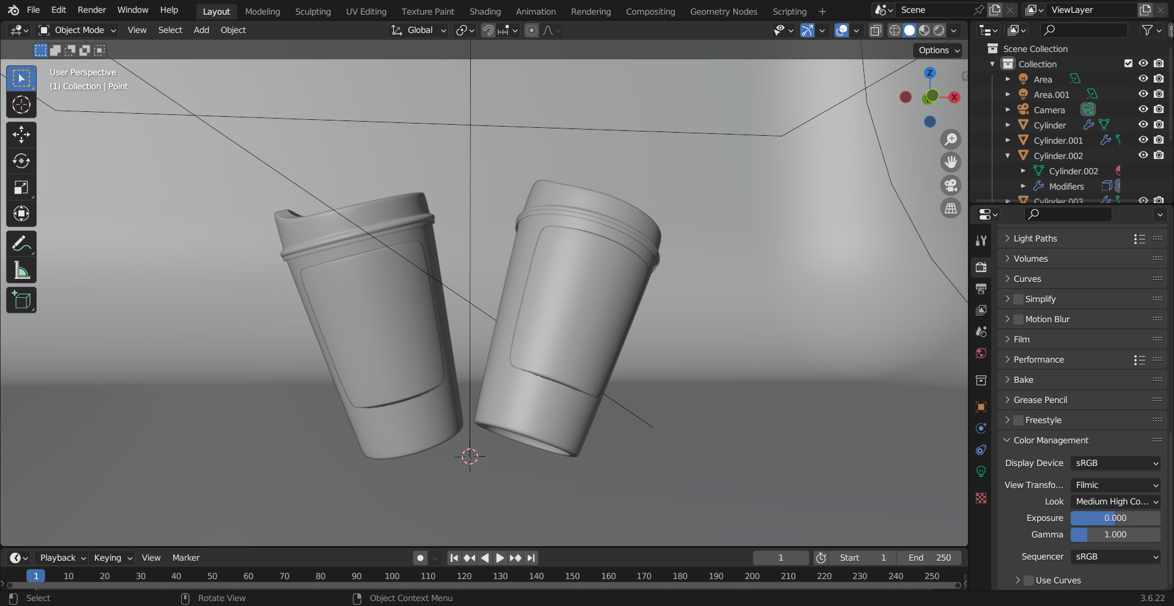The width and height of the screenshot is (1174, 606).
Task: Click the Gamma slider field
Action: [x=1115, y=534]
